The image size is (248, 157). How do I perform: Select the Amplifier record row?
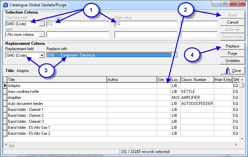pyautogui.click(x=56, y=98)
